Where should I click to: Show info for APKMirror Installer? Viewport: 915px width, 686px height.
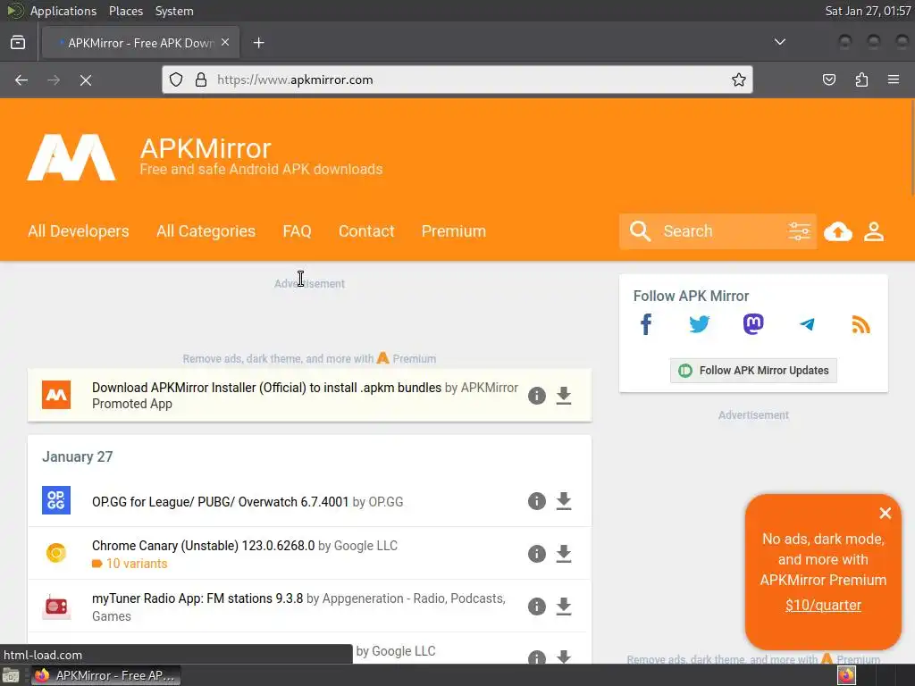tap(537, 396)
